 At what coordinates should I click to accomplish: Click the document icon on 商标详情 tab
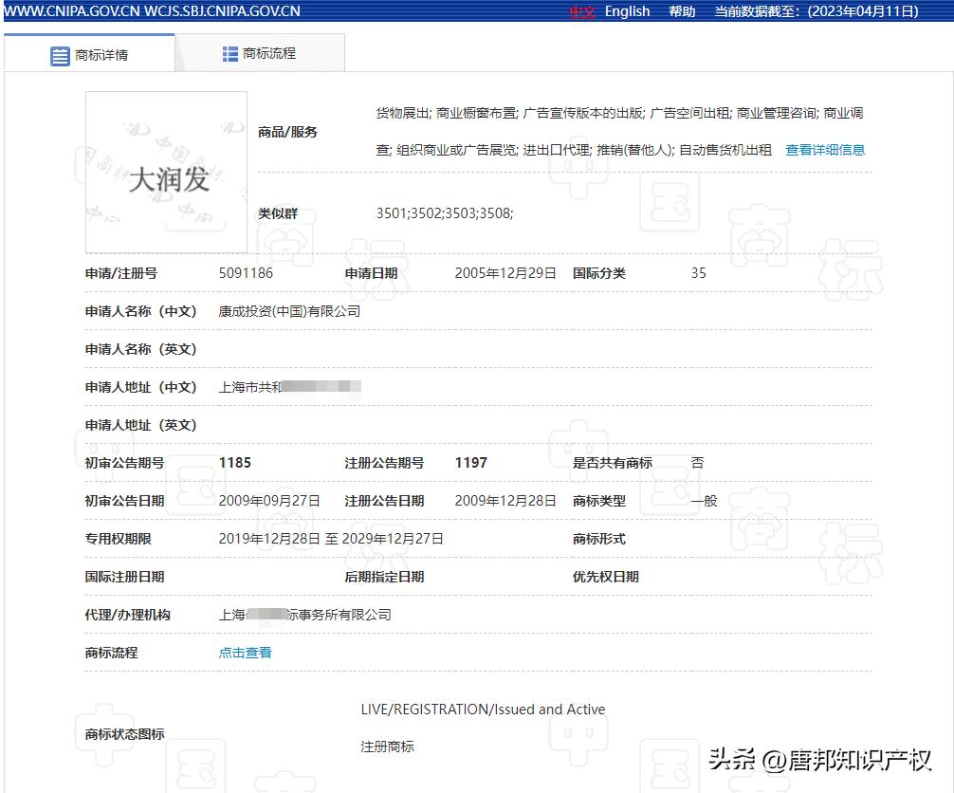(57, 53)
